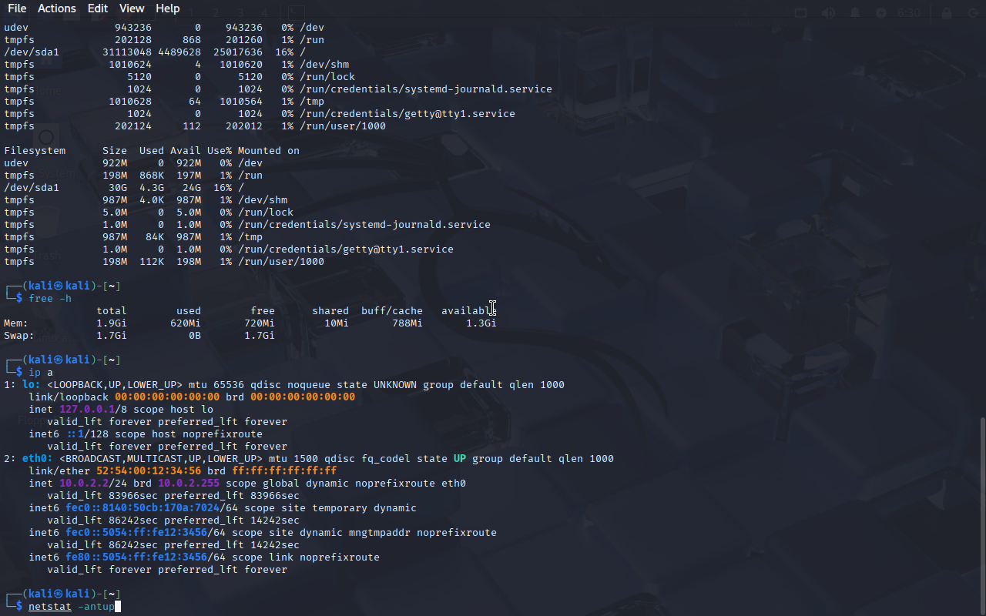Image resolution: width=986 pixels, height=616 pixels.
Task: Click the eth0 IPv4 address 10.0.2.2
Action: click(x=84, y=484)
